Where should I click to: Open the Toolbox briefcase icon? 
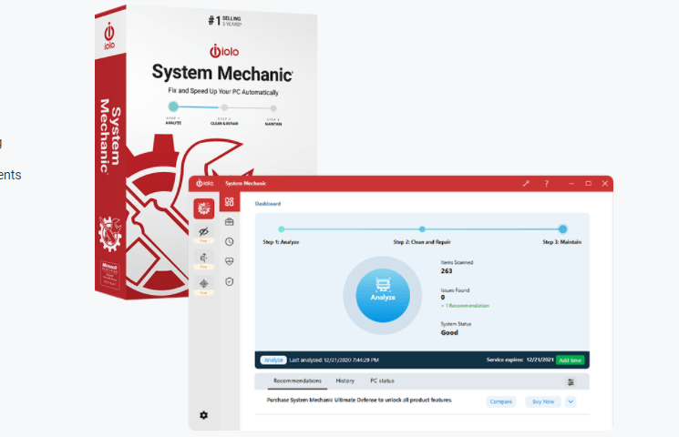230,222
